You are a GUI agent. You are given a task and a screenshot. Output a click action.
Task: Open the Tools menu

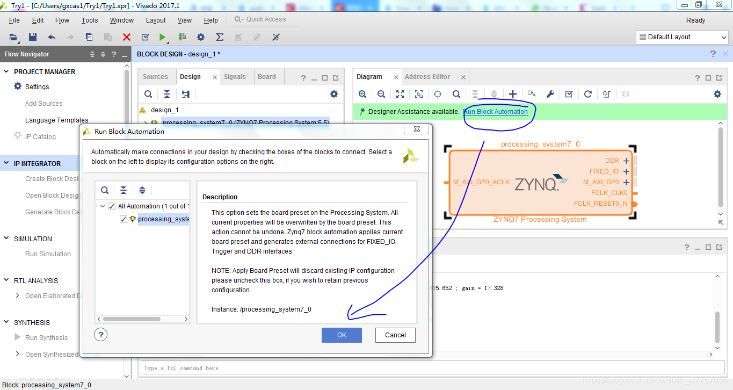(90, 20)
